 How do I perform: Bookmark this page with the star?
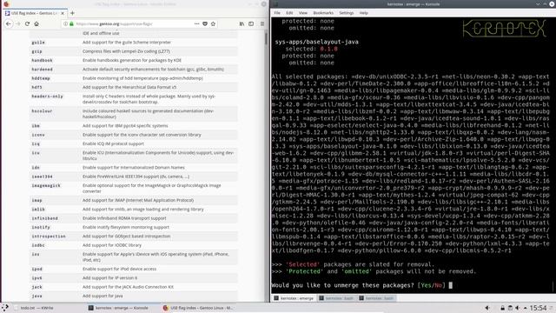[x=213, y=23]
